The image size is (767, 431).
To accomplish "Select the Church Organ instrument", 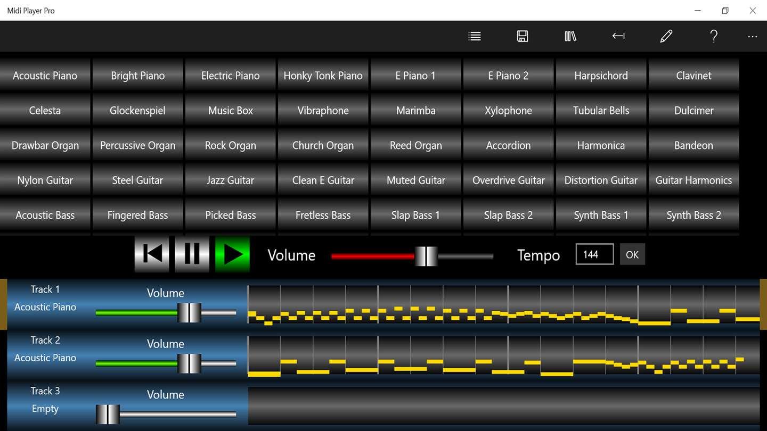I will coord(323,145).
